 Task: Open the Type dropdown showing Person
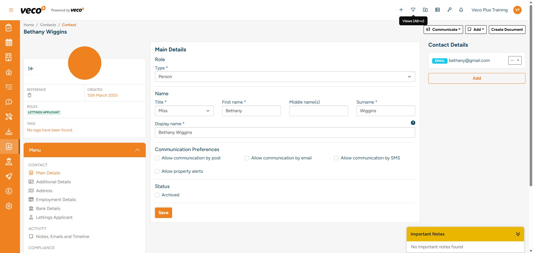click(x=285, y=76)
